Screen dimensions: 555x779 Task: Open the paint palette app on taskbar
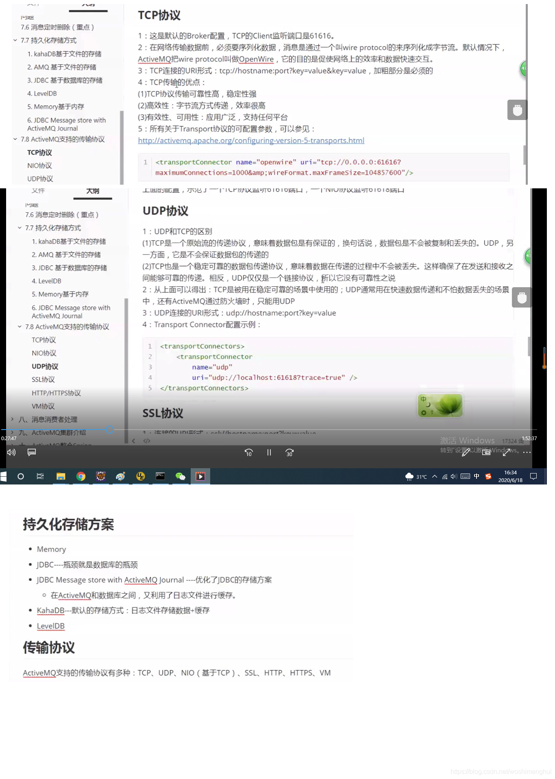click(120, 476)
